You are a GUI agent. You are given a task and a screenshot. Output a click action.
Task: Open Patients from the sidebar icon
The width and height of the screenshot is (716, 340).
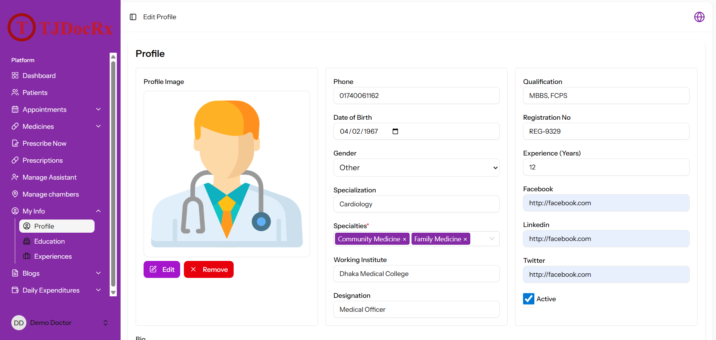[15, 92]
